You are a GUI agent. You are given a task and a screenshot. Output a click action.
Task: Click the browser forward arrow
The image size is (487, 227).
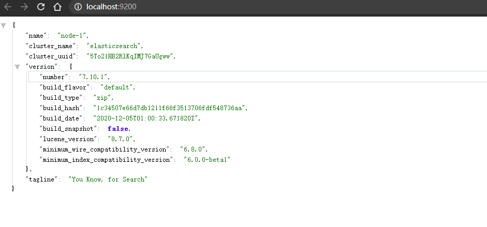point(24,7)
